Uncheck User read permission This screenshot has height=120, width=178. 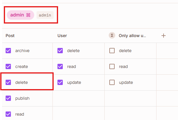pyautogui.click(x=60, y=66)
